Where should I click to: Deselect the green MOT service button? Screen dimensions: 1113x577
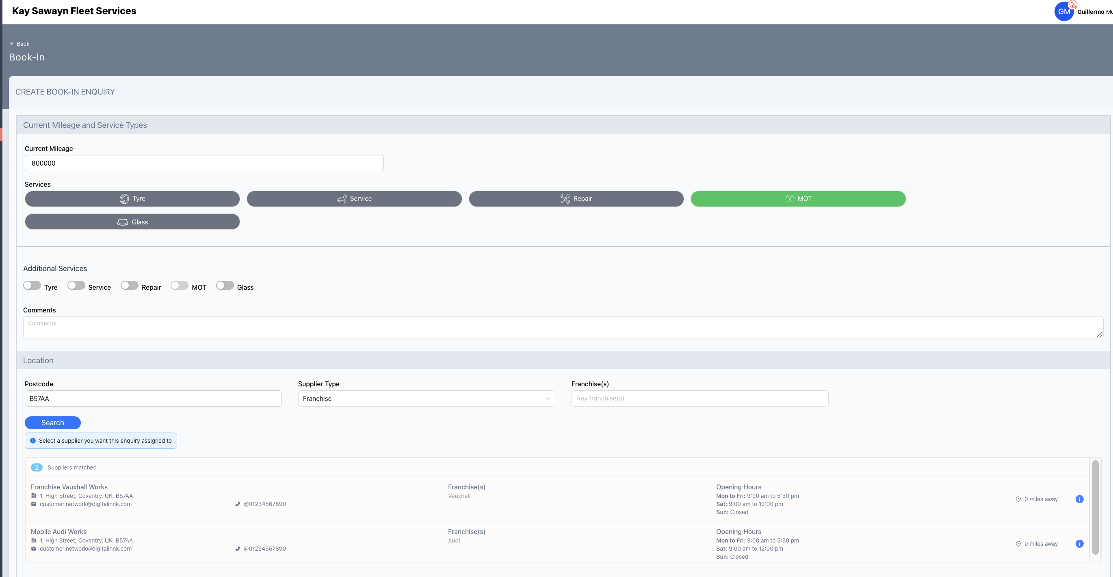tap(798, 198)
